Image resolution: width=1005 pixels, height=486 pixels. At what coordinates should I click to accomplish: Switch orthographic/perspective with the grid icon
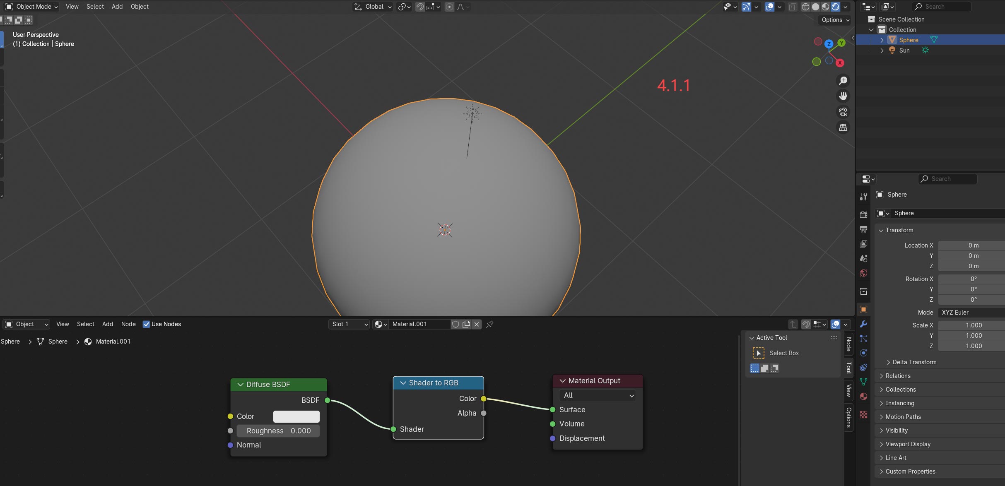843,128
